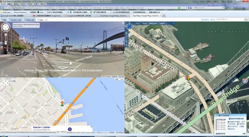Viewport: 249px width, 137px height.
Task: Click the Go button
Action: click(246, 19)
